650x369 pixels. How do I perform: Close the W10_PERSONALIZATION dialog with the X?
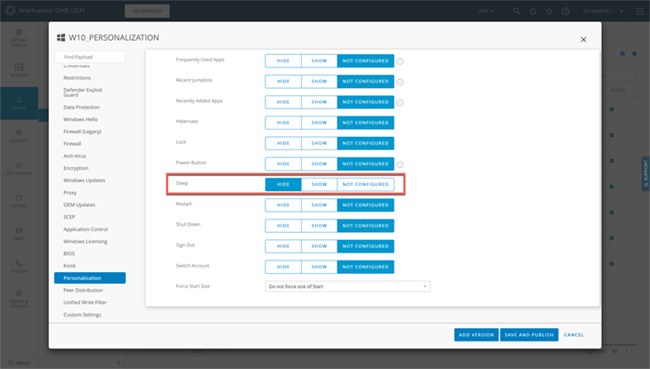583,39
